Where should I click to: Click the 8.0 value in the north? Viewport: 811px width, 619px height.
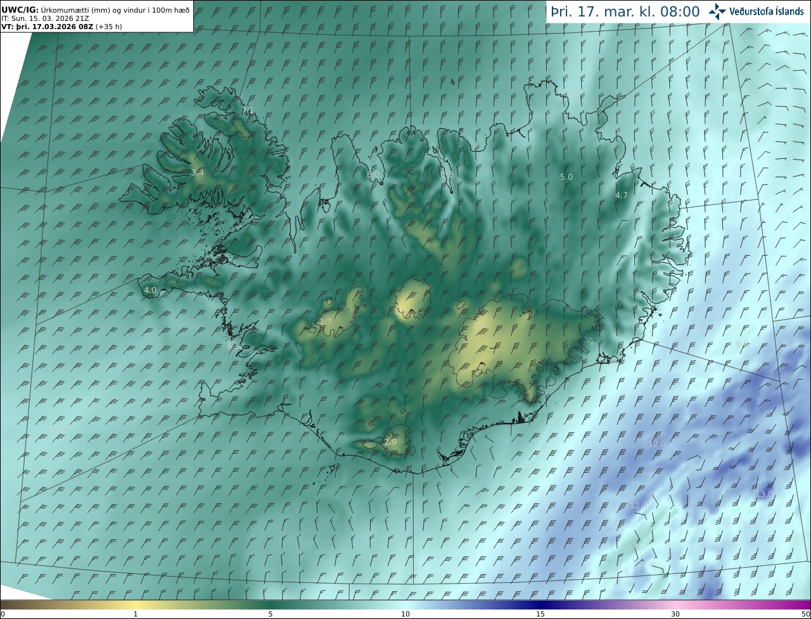(373, 174)
